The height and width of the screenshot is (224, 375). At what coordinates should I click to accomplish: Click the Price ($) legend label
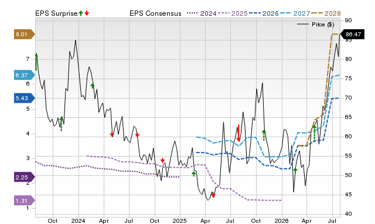323,25
